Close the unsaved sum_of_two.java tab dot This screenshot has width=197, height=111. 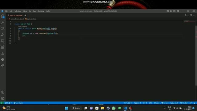(x=25, y=15)
